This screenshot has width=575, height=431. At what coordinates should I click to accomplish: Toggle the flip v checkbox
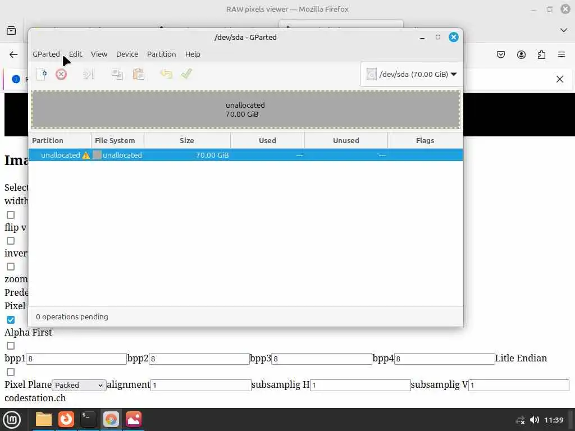[11, 215]
